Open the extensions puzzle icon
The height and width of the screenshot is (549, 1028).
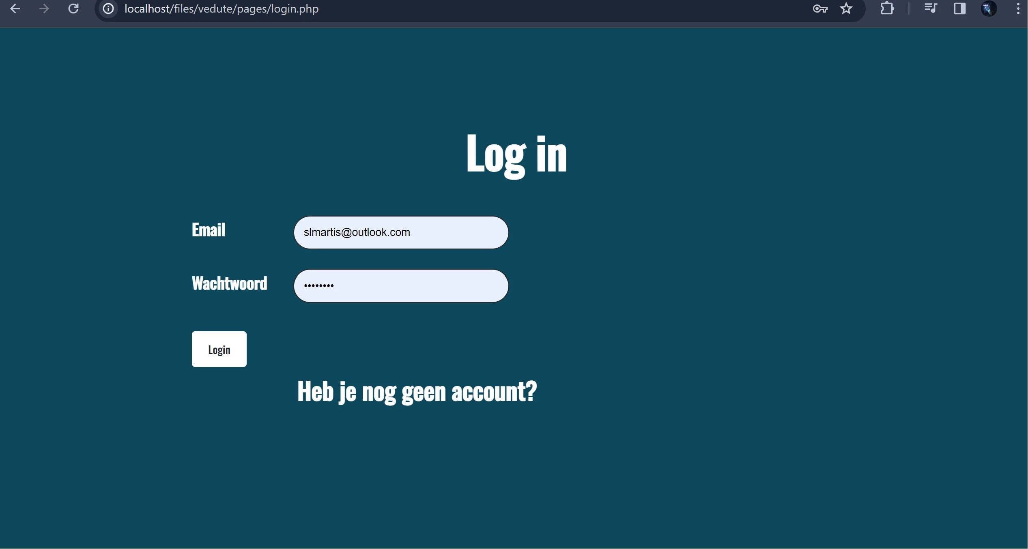pos(887,9)
